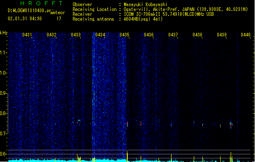
Task: Click the 0435 time marker
Action: tap(124, 35)
